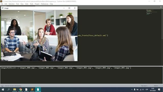Open the tab list dropdown arrow
The image size is (163, 92).
click(x=161, y=7)
